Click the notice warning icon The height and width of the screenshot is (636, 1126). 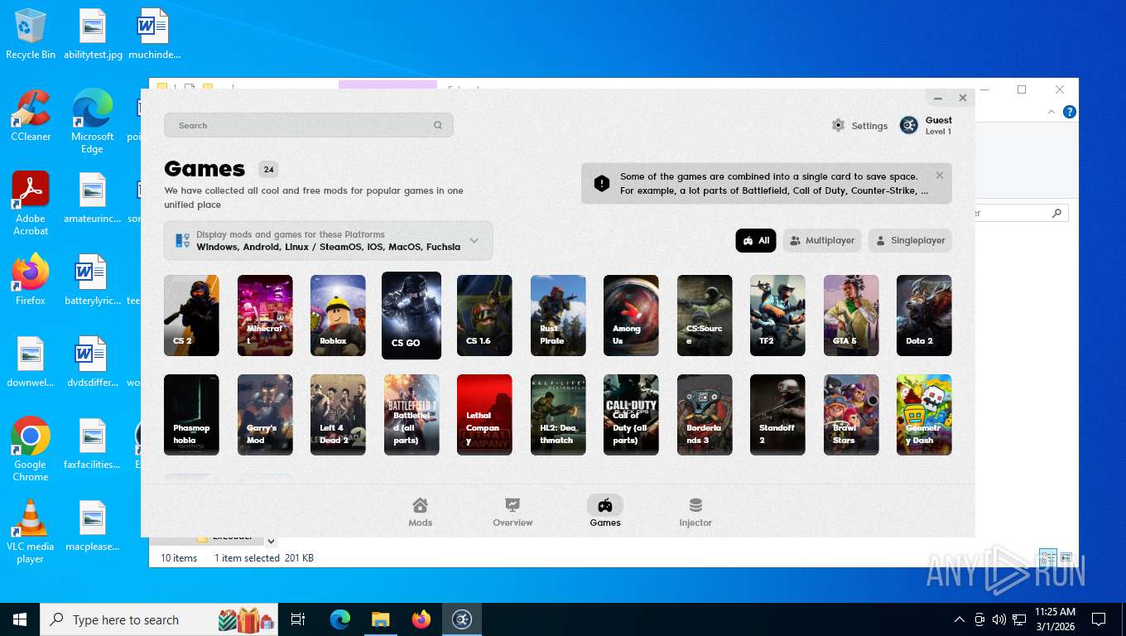tap(602, 183)
